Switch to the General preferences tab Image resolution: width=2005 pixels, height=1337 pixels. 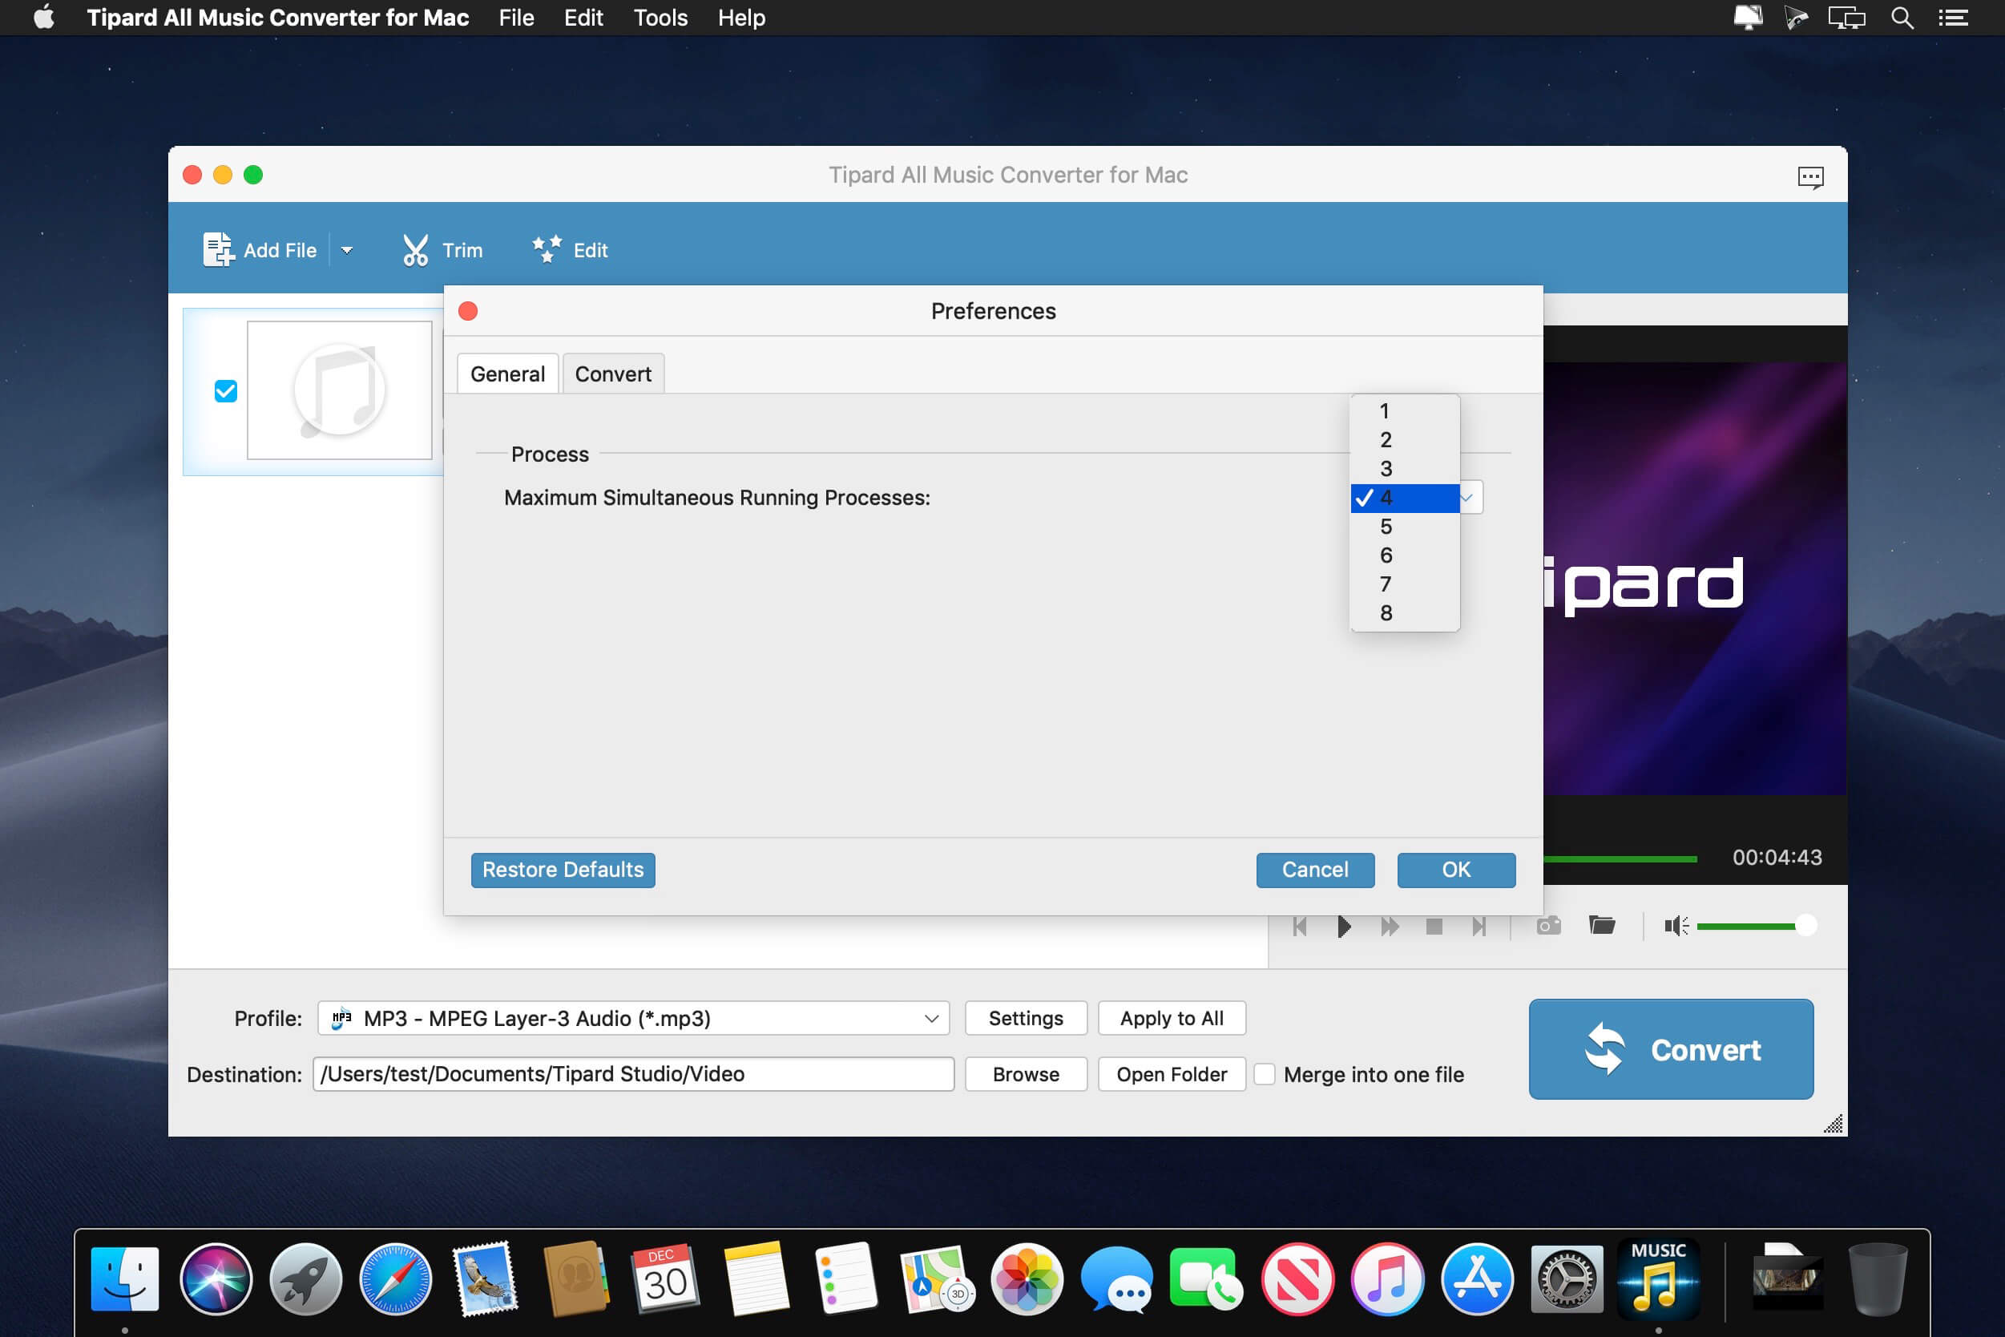[507, 374]
